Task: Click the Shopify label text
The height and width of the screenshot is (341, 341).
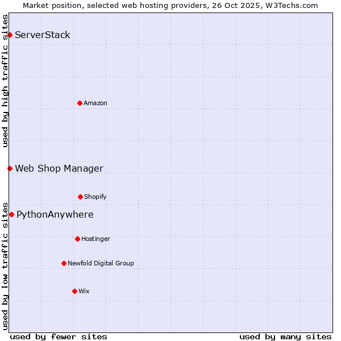Action: tap(95, 197)
